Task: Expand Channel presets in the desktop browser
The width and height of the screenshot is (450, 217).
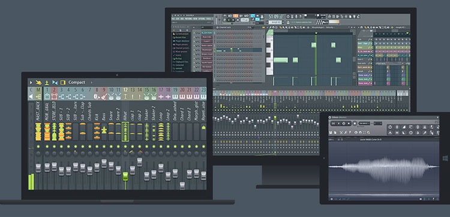Action: click(181, 48)
